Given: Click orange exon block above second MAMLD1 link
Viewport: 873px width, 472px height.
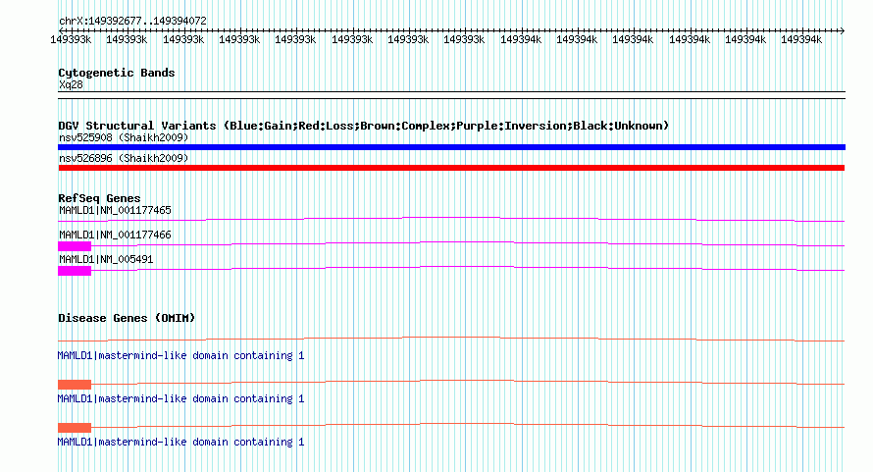Looking at the screenshot, I should coord(75,385).
